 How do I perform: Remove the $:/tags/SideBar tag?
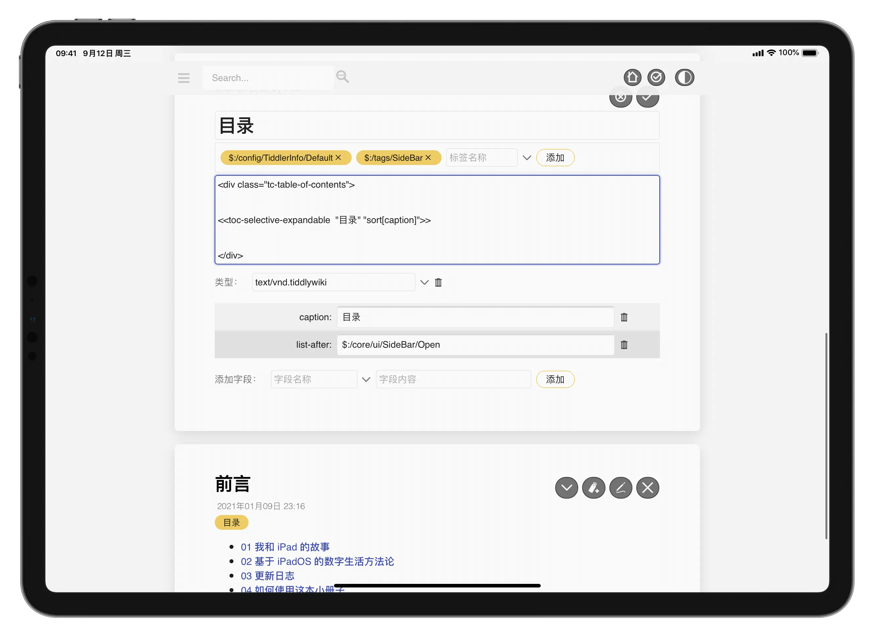coord(428,157)
